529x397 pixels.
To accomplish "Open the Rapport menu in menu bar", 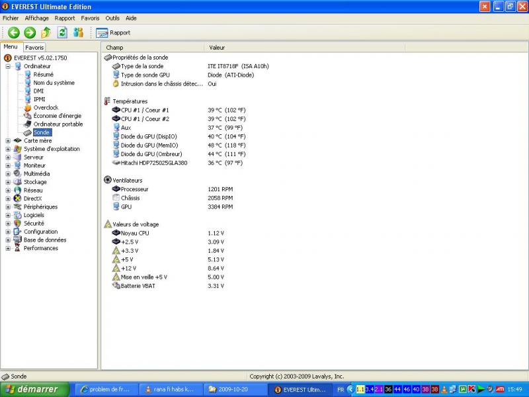I will (65, 19).
